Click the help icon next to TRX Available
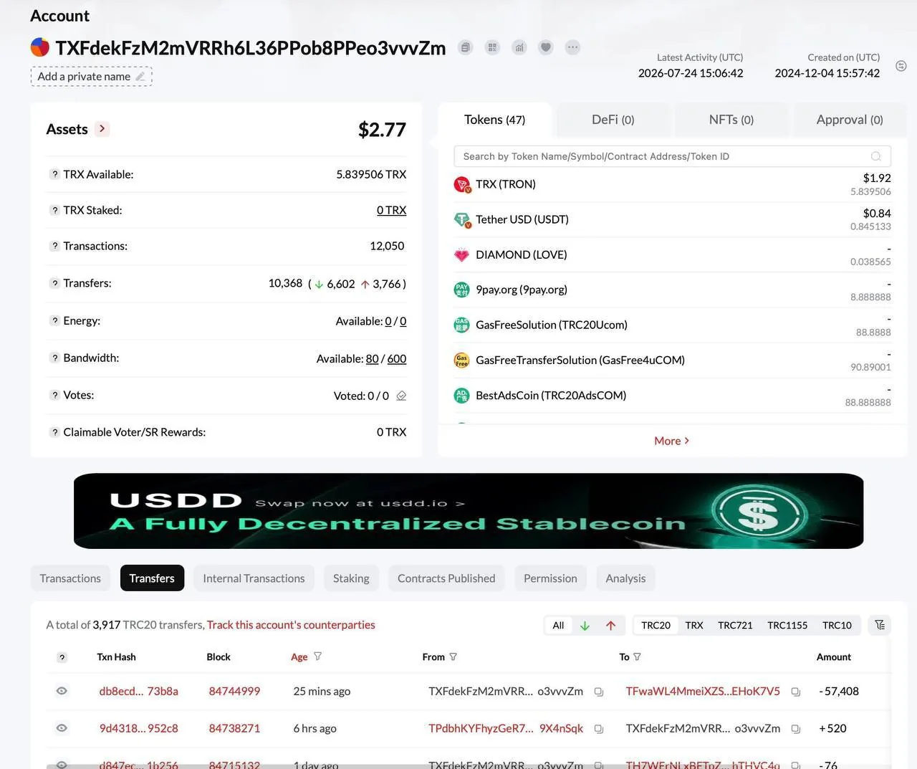 [54, 174]
